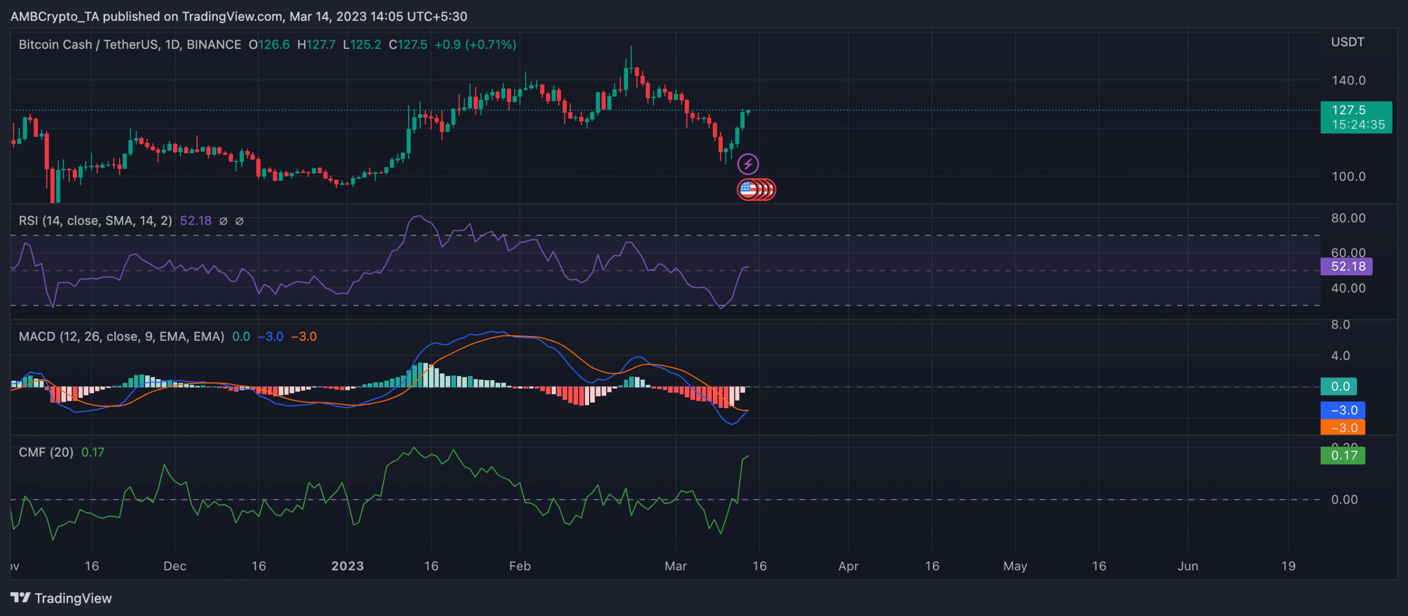The height and width of the screenshot is (616, 1408).
Task: Click the purple 52.18 RSI value tag
Action: point(1346,267)
